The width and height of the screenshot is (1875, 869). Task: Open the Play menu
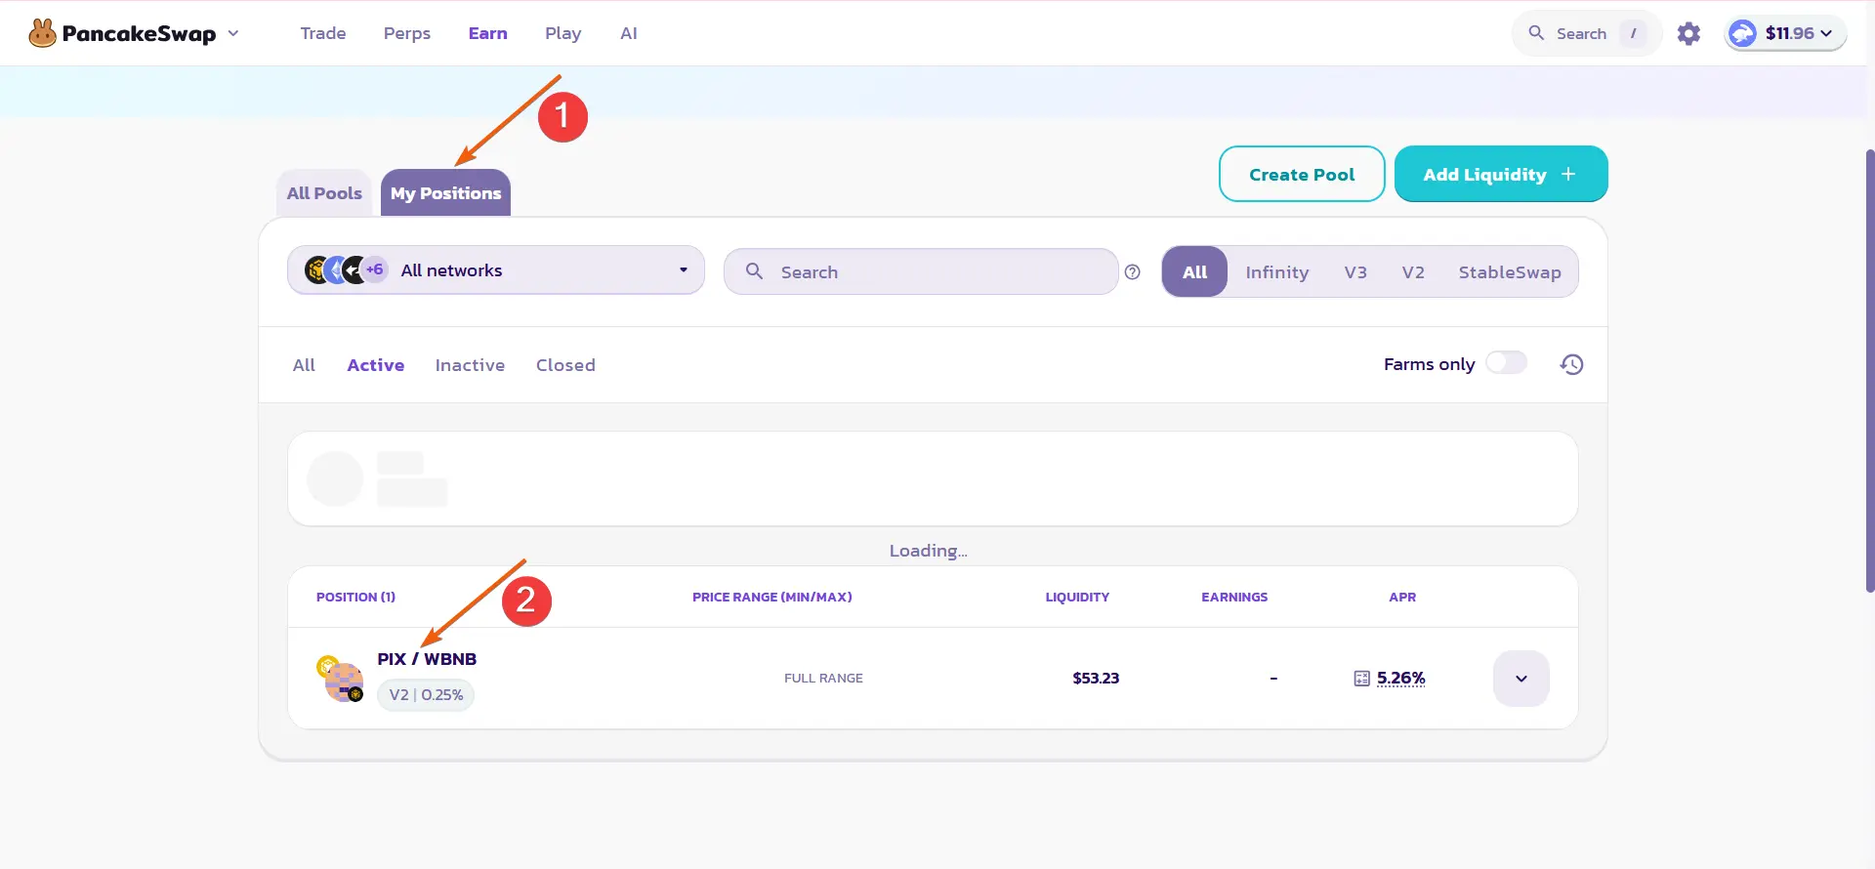pyautogui.click(x=563, y=33)
